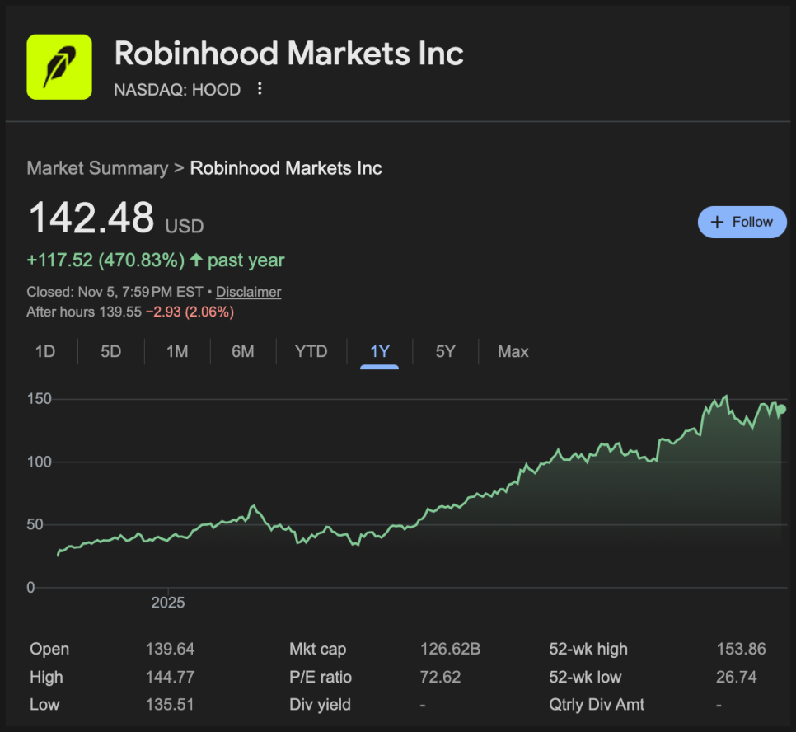Open the three-dot more options menu
This screenshot has height=732, width=796.
(x=260, y=89)
